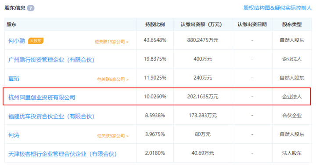The width and height of the screenshot is (316, 167).
Task: Open shareholder 夏珩's profile link
Action: coord(14,79)
